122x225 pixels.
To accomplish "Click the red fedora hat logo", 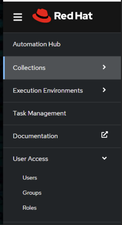I will (42, 16).
